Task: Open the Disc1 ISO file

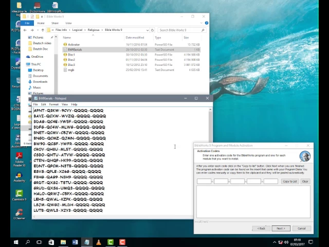Action: click(71, 55)
